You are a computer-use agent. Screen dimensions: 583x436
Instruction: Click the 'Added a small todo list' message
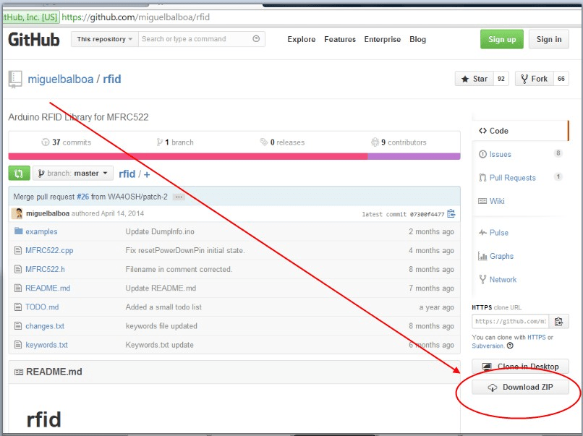163,307
